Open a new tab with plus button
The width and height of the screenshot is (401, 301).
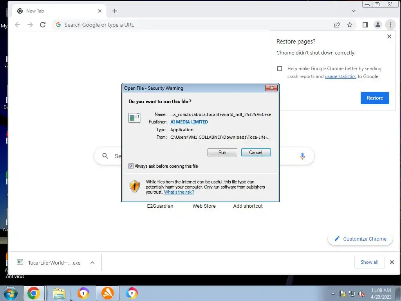(x=115, y=11)
